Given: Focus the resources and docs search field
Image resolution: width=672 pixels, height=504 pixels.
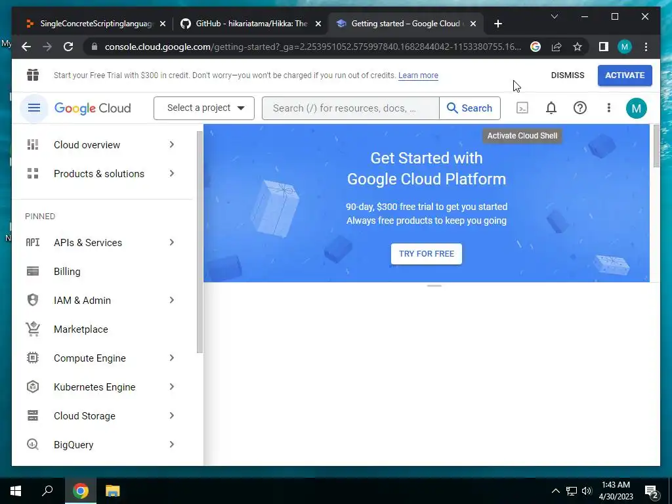Looking at the screenshot, I should (x=350, y=108).
